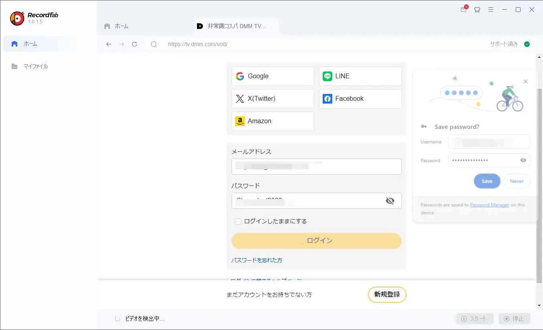Viewport: 543px width, 330px height.
Task: Sign in with Google
Action: point(273,76)
